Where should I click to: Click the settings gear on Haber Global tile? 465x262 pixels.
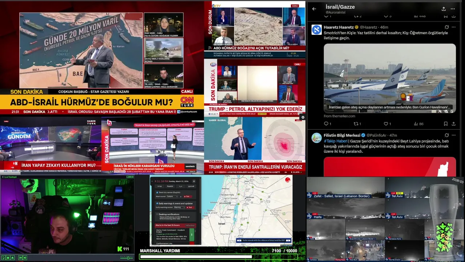point(303,117)
